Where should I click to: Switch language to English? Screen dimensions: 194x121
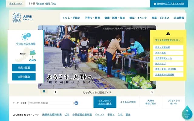40,4
